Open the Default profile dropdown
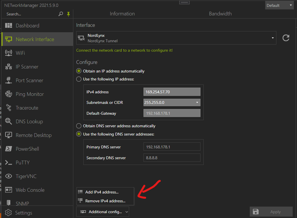Image resolution: width=297 pixels, height=218 pixels. pyautogui.click(x=279, y=5)
